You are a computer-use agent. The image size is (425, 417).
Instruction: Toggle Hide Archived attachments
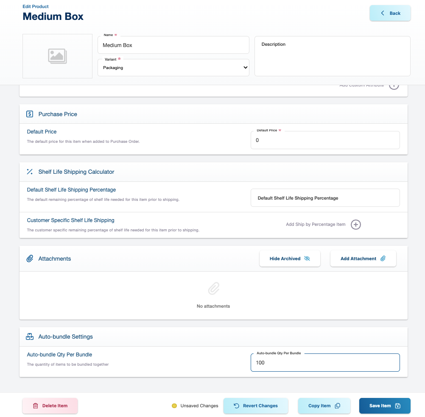coord(290,259)
